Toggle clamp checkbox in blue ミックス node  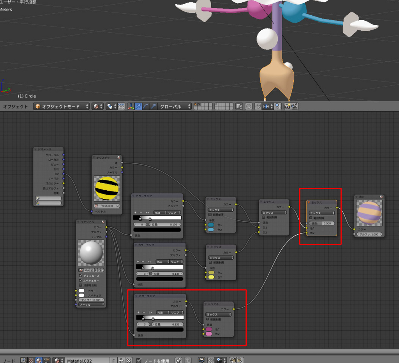pos(210,214)
